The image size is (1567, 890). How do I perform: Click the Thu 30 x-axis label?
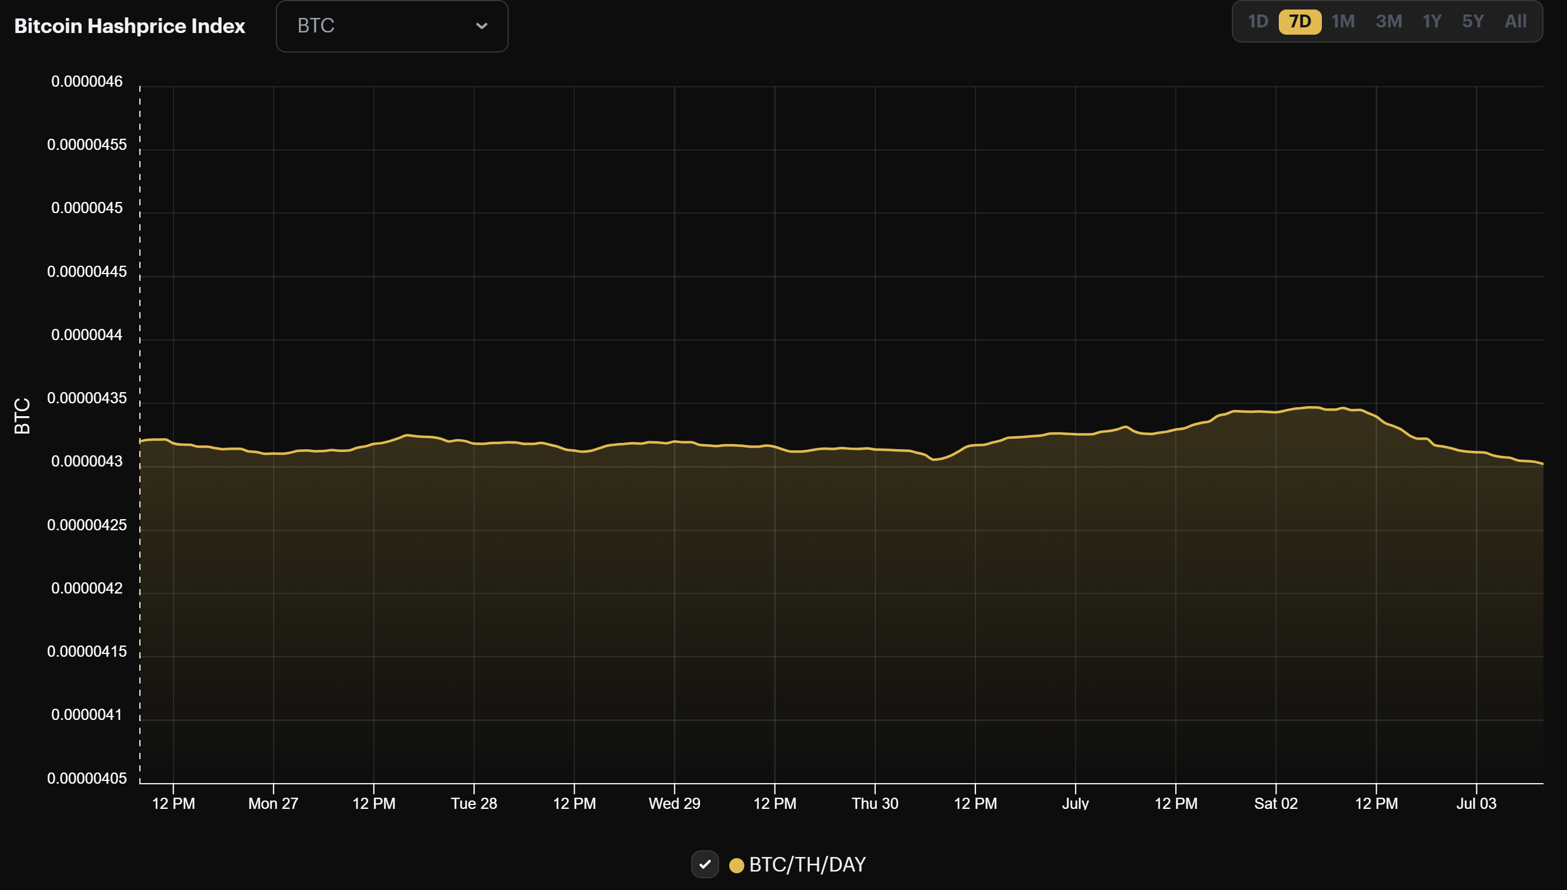(x=875, y=803)
